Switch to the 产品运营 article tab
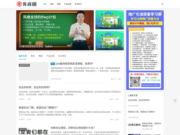This screenshot has width=180, height=135. 50,56
